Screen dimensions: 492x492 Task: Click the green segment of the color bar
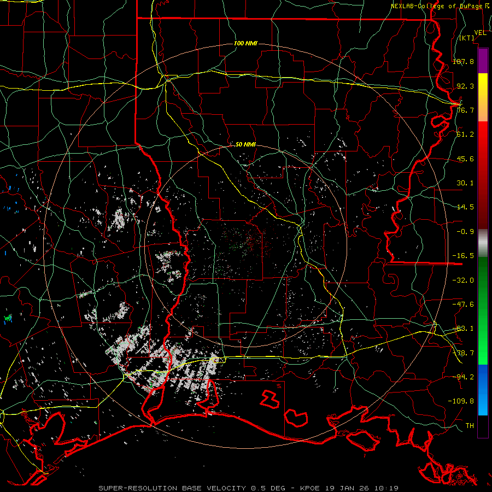pos(483,311)
